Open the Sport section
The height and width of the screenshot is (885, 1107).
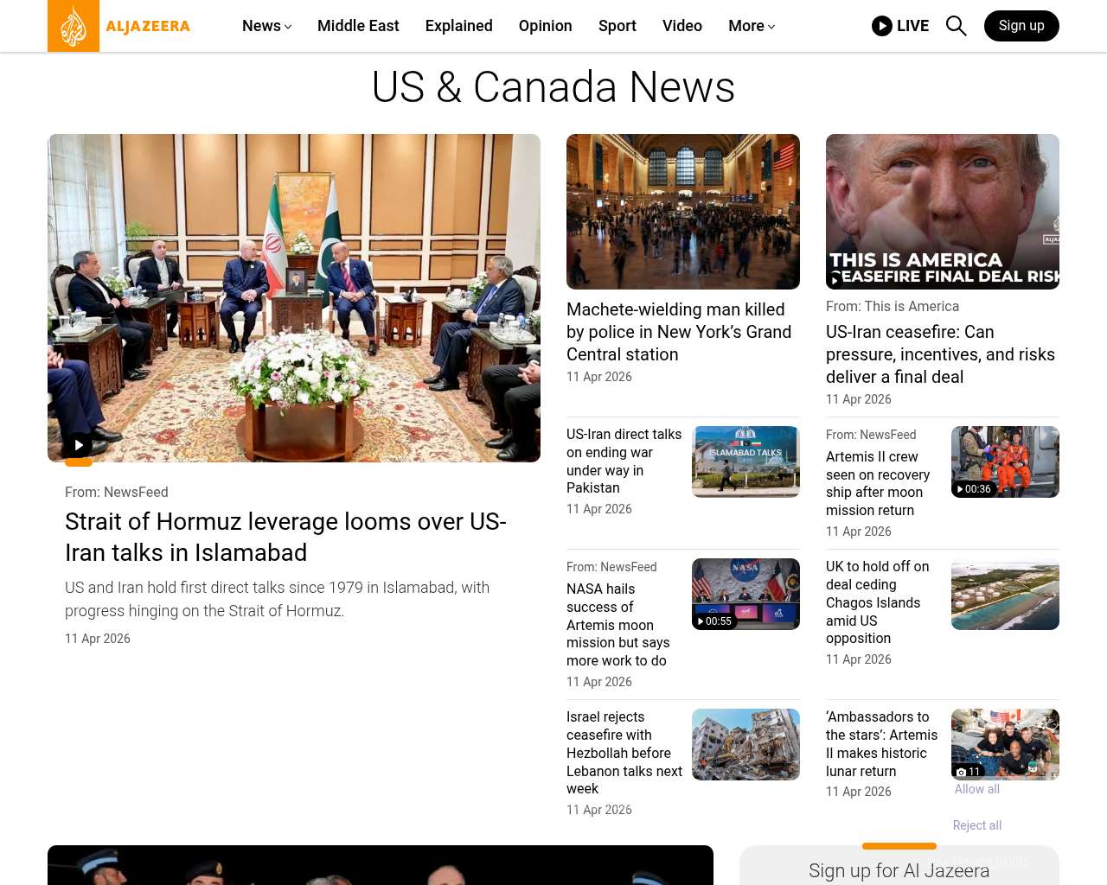click(x=617, y=26)
